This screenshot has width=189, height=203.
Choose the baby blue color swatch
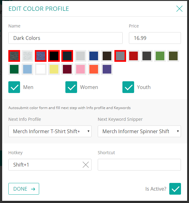[27, 69]
